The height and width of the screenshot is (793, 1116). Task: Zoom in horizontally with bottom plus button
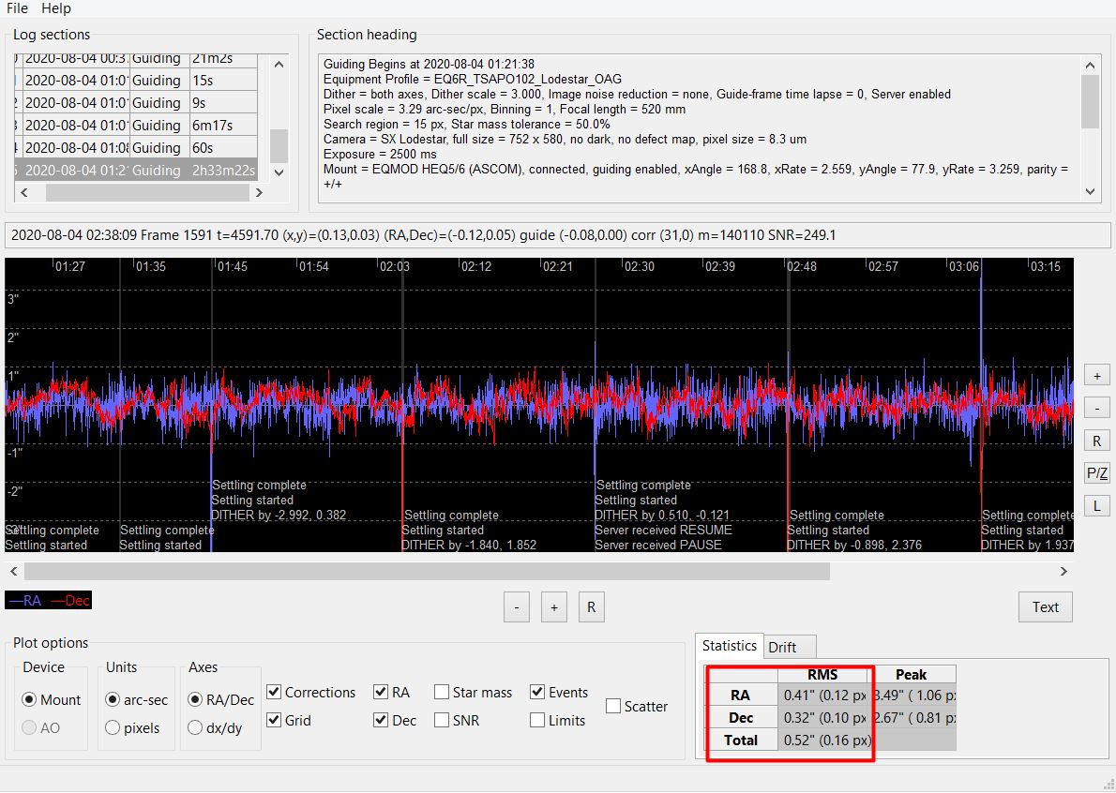point(554,606)
